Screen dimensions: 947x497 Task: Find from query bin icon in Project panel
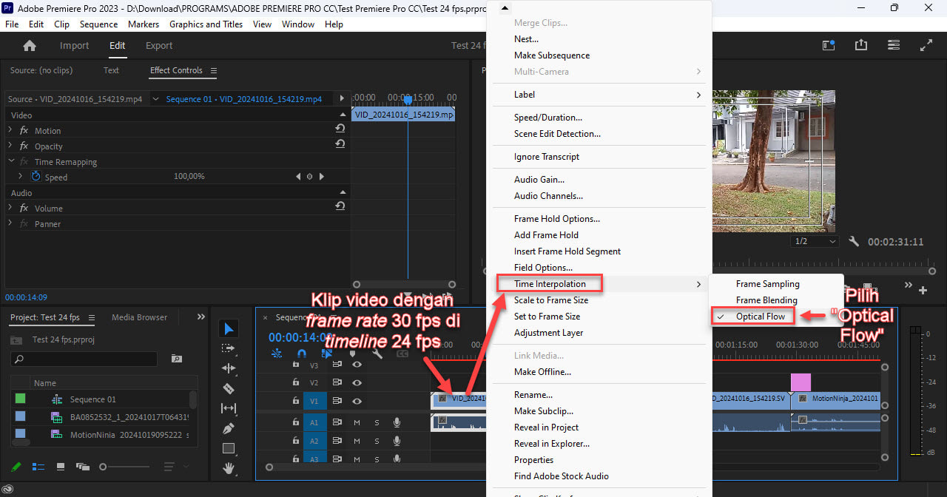pos(177,359)
